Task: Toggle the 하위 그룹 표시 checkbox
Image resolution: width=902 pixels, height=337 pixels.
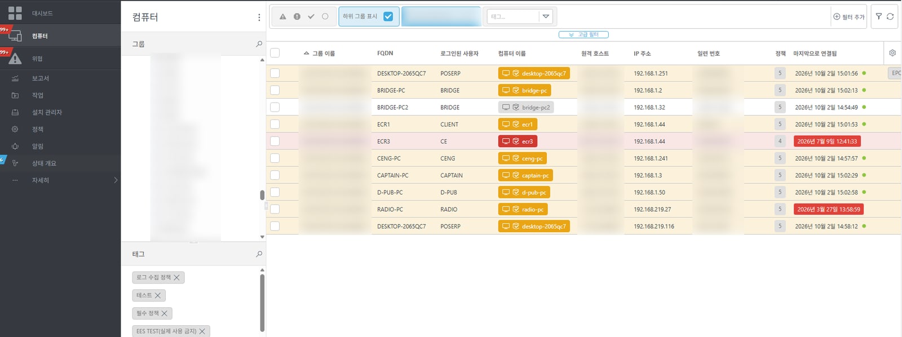Action: [x=388, y=16]
